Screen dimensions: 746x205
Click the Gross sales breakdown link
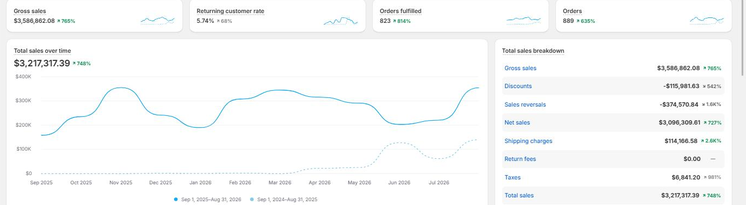pos(520,68)
